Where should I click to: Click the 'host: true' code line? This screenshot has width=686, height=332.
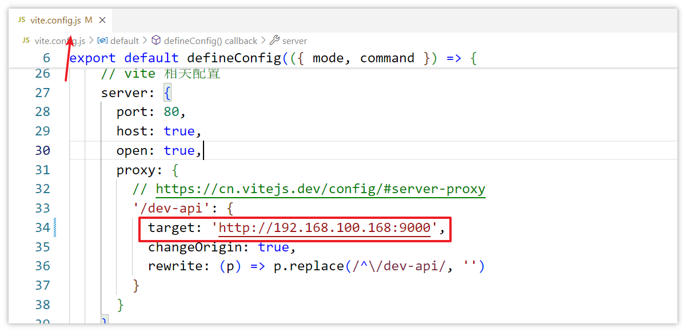click(x=159, y=131)
